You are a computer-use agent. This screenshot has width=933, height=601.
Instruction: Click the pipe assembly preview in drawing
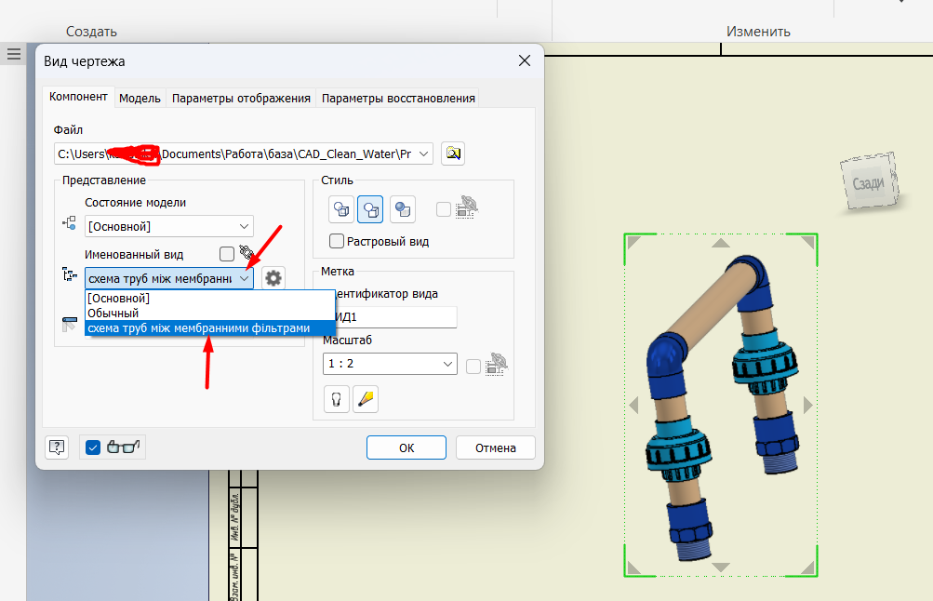pyautogui.click(x=721, y=408)
